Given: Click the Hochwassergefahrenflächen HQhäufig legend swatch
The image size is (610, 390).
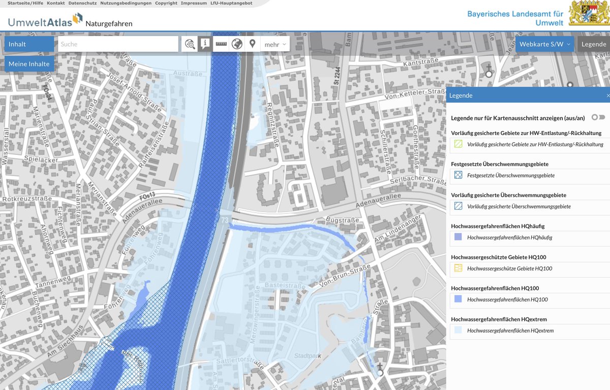Looking at the screenshot, I should tap(459, 237).
